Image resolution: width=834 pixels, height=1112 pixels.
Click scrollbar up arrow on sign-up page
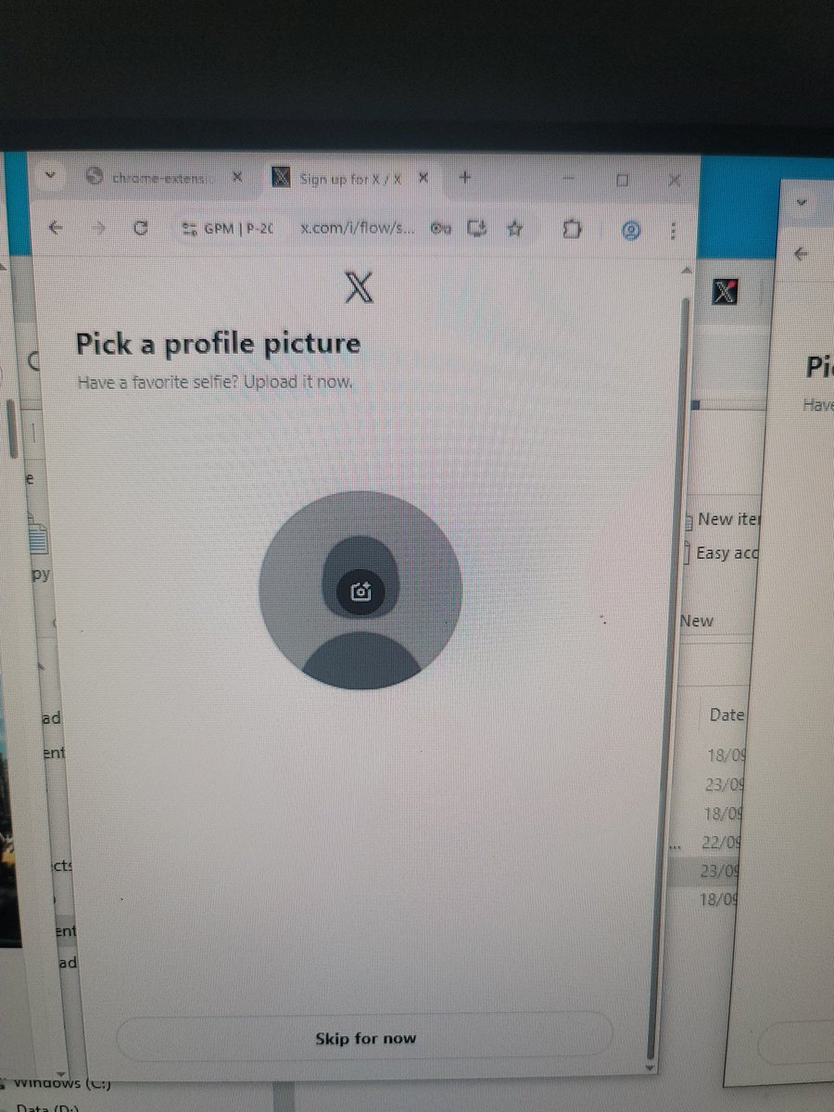[686, 270]
